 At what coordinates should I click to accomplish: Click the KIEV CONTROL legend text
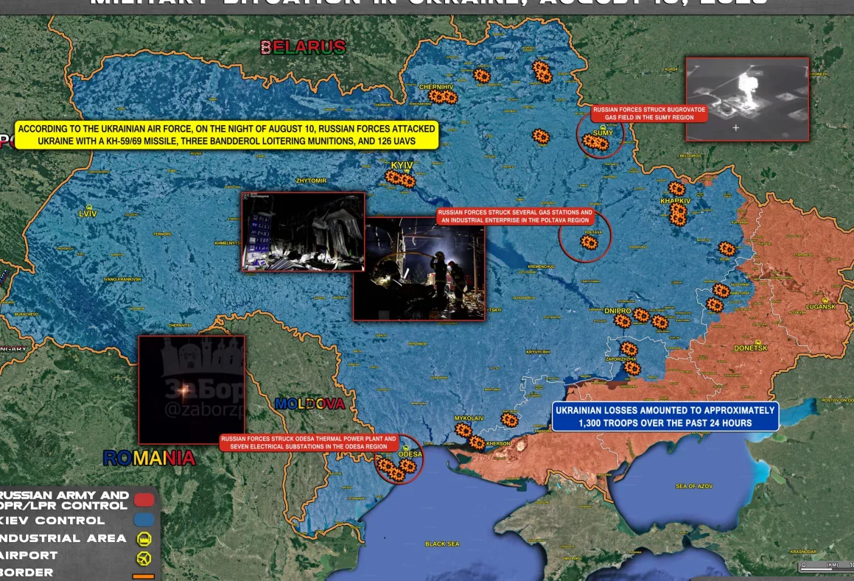tap(52, 521)
